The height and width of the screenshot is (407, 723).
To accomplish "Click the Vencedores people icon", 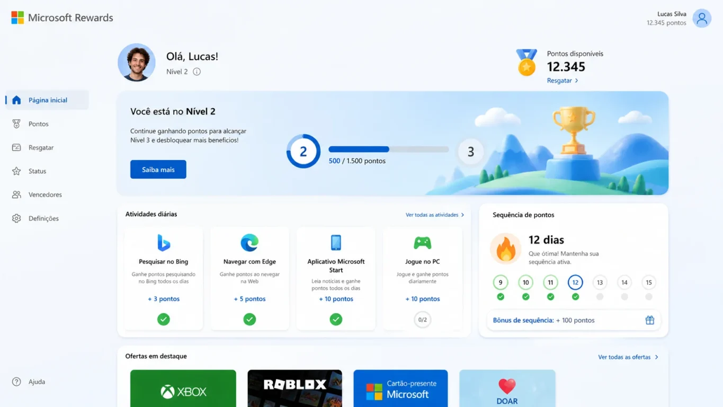I will click(x=16, y=194).
